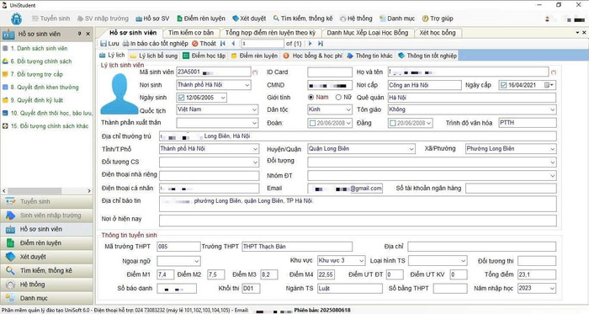Click the red Thoát exit icon

[195, 44]
